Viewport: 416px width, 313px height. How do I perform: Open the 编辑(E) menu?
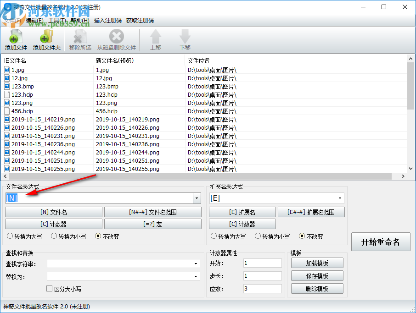(x=34, y=20)
